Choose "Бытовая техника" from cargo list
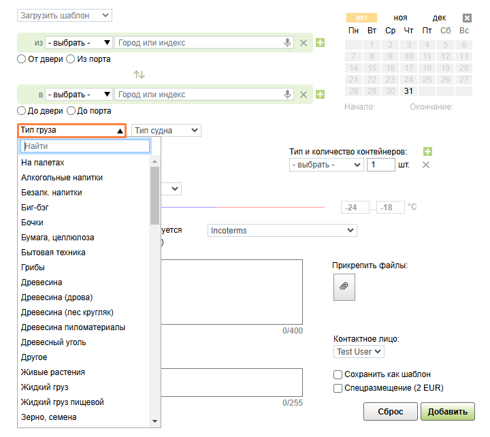The image size is (490, 437). (x=53, y=253)
